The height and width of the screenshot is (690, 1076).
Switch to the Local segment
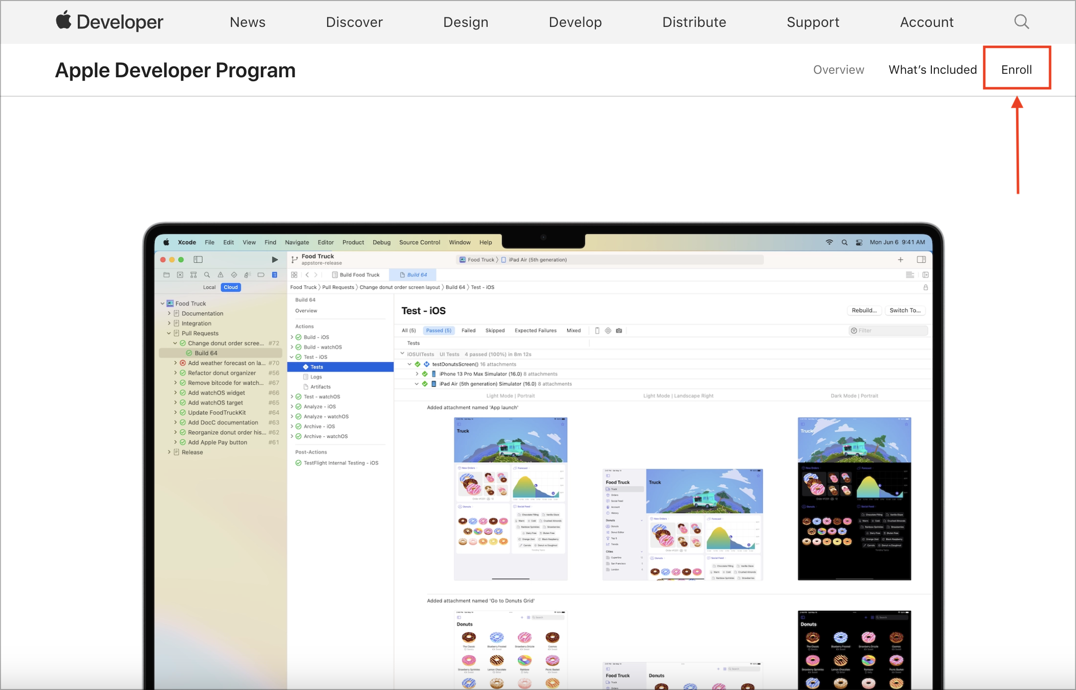209,287
